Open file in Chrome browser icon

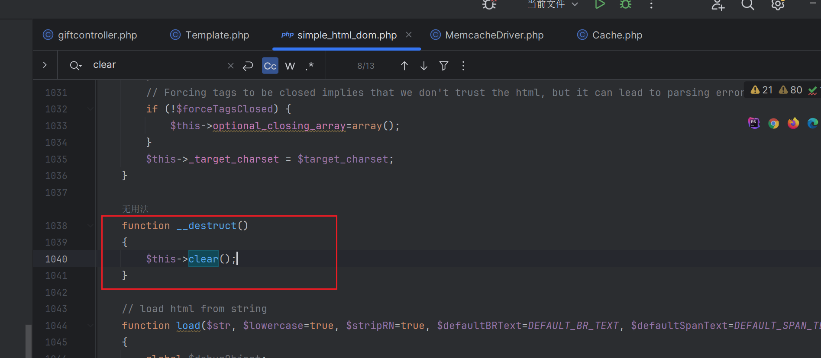pos(774,124)
